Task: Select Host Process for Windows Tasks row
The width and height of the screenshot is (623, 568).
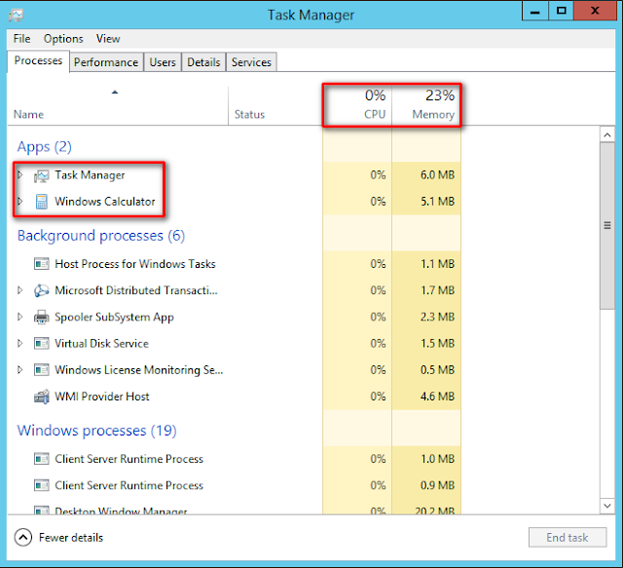Action: [234, 264]
